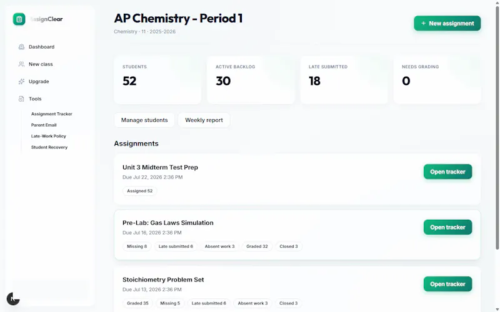Click the Upgrade sparkle icon
Viewport: 500px width, 312px height.
tap(21, 82)
